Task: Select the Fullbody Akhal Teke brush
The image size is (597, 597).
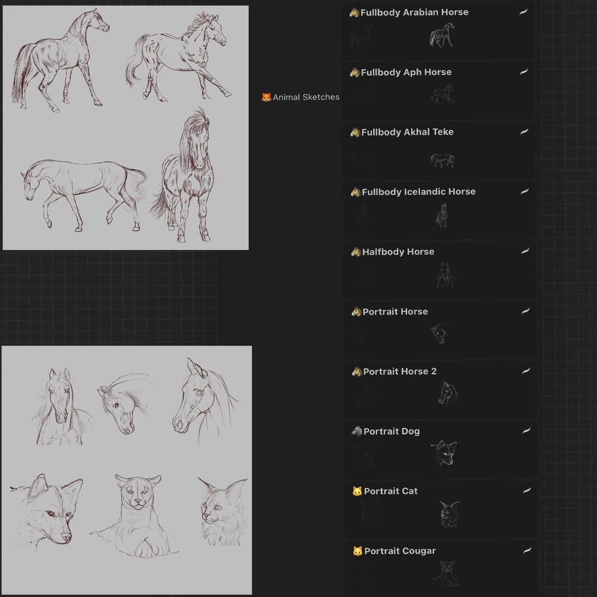Action: (438, 150)
